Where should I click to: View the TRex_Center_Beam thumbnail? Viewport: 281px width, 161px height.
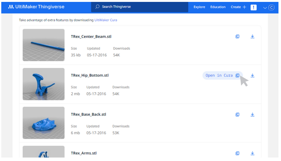click(x=44, y=45)
